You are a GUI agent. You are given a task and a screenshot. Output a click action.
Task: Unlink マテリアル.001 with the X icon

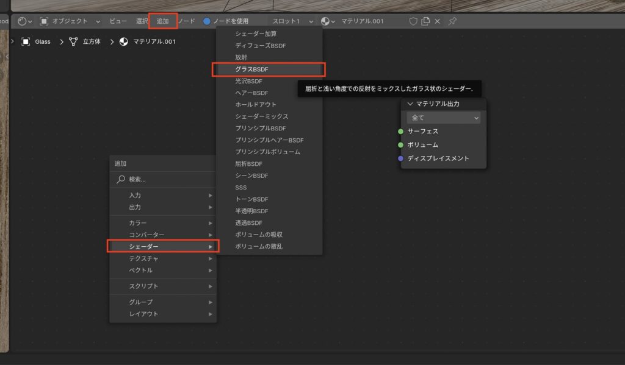(438, 21)
